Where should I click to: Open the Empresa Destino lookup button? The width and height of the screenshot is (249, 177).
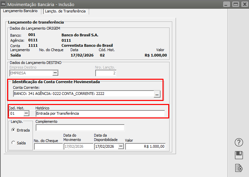(x=55, y=73)
